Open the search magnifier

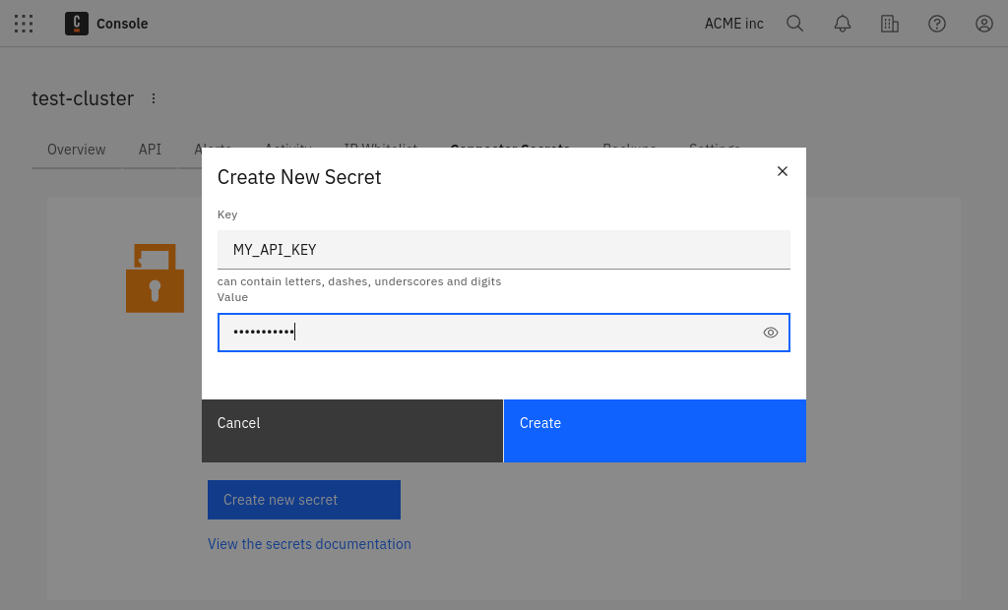pyautogui.click(x=794, y=24)
